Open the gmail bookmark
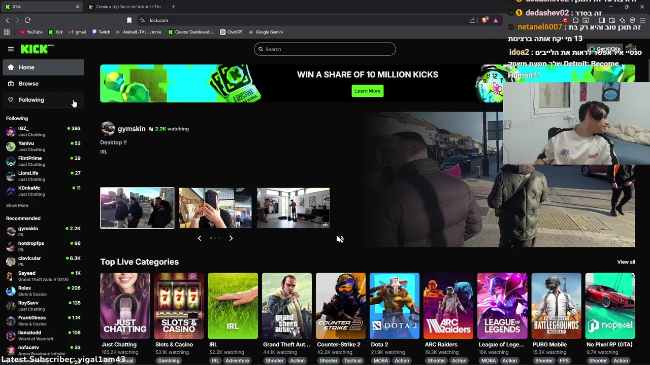The height and width of the screenshot is (365, 650). point(77,32)
